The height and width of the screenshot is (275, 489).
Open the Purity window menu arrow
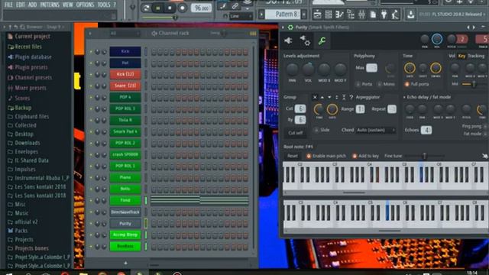pyautogui.click(x=283, y=27)
